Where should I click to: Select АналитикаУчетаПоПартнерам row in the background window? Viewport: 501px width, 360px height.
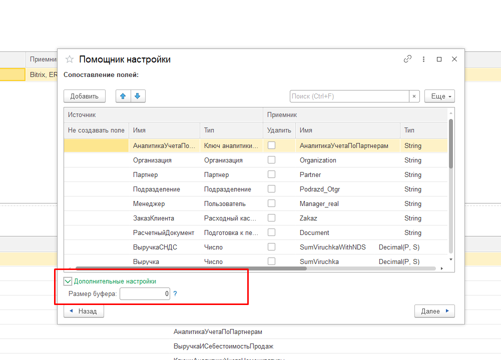[x=218, y=332]
